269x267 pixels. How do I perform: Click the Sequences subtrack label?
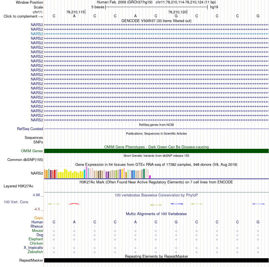[34, 137]
